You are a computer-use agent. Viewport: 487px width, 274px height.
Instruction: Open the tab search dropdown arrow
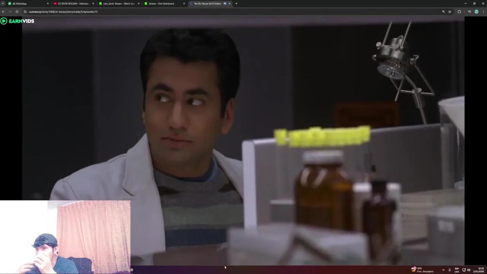[x=3, y=3]
